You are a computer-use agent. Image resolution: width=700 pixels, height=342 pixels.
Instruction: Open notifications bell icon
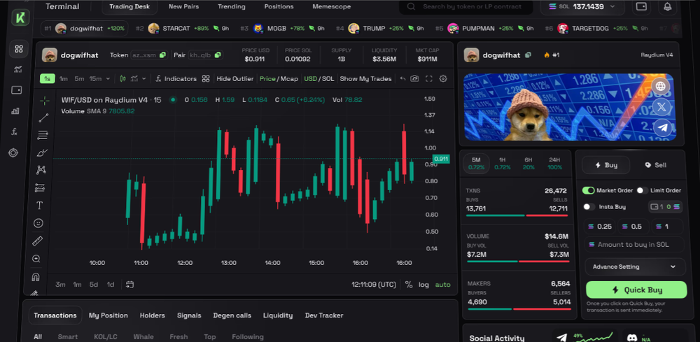(667, 7)
